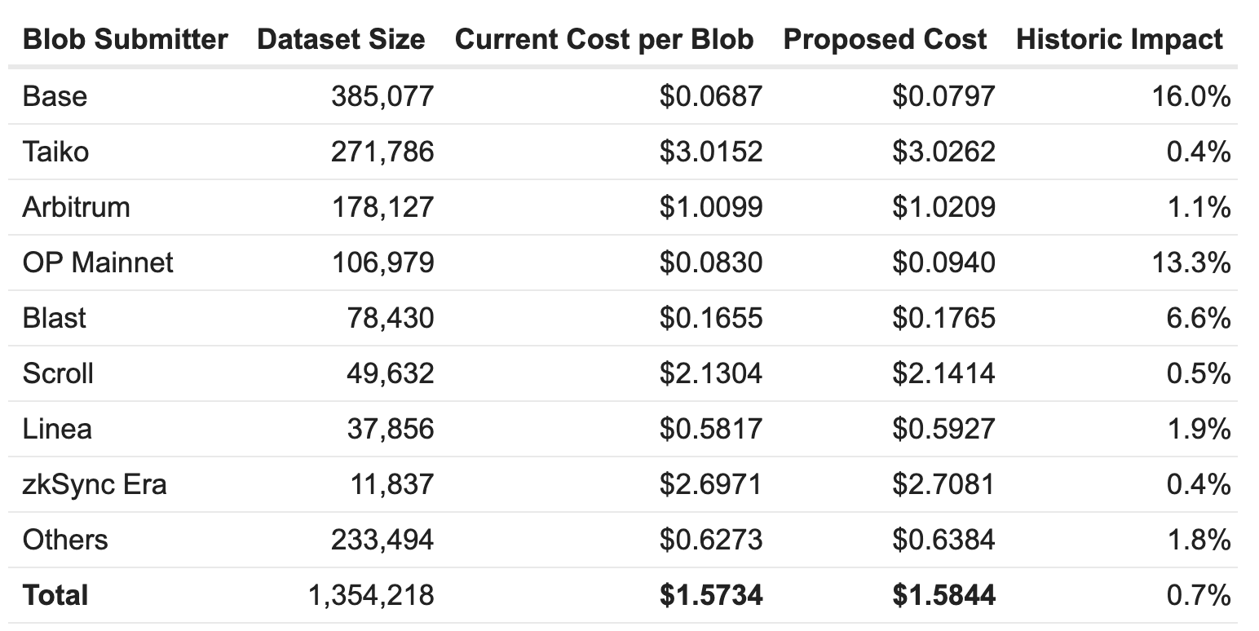
Task: Select the Base row label
Action: coord(55,96)
